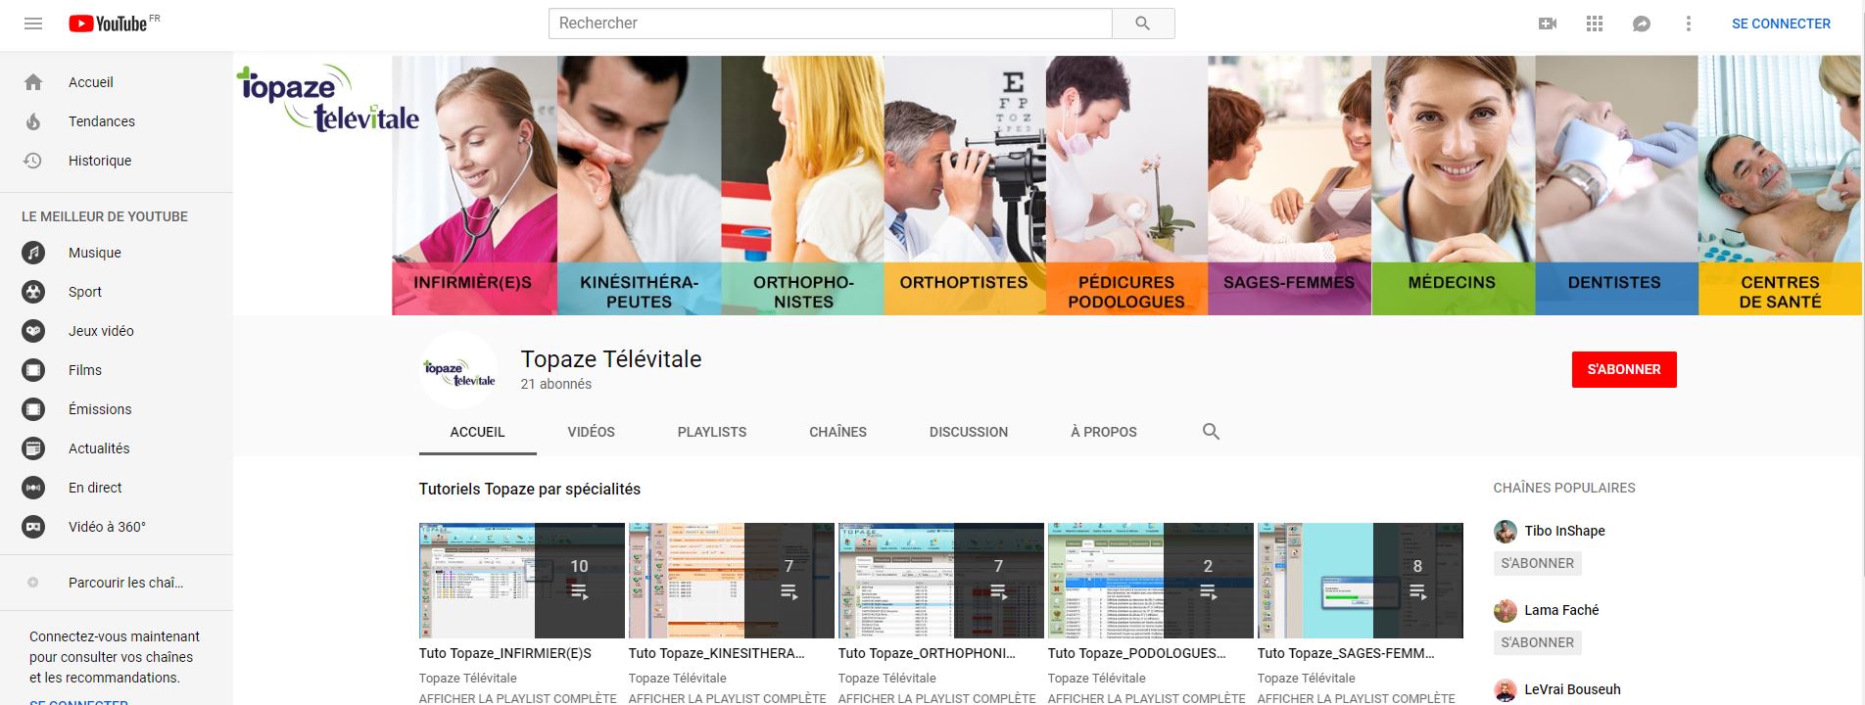Open the messages share icon
Screen dimensions: 1865x705
[1642, 23]
